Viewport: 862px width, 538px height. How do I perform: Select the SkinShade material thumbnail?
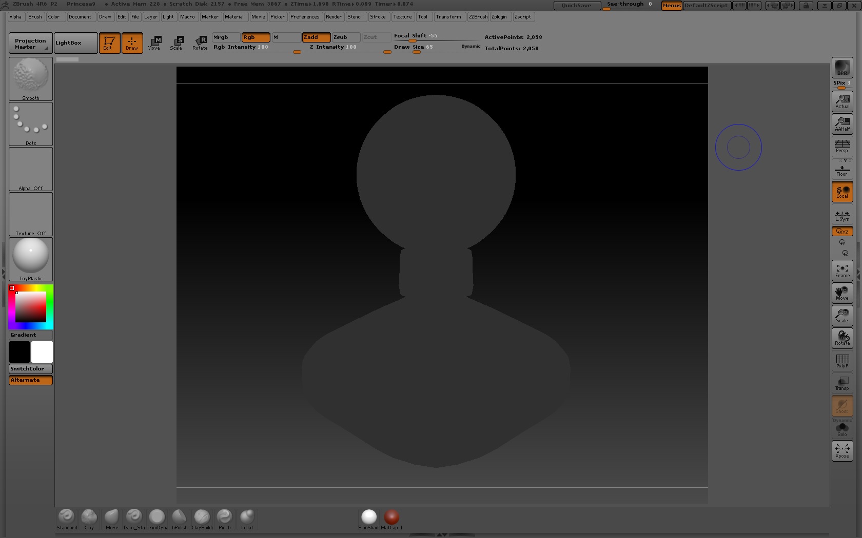point(369,518)
